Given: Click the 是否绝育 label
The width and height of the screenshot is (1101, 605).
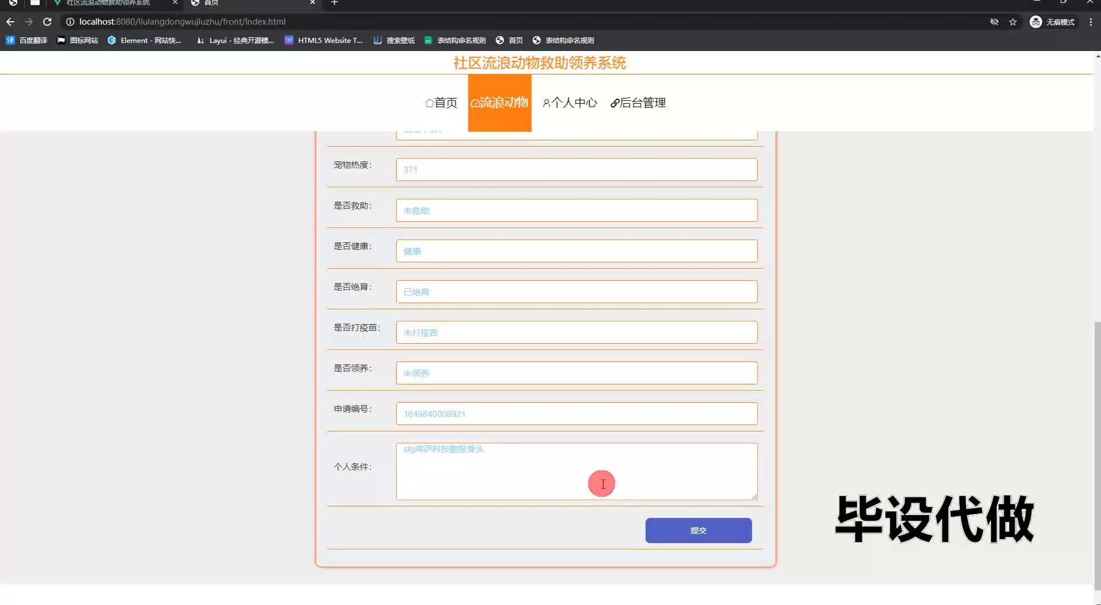Looking at the screenshot, I should click(x=353, y=287).
